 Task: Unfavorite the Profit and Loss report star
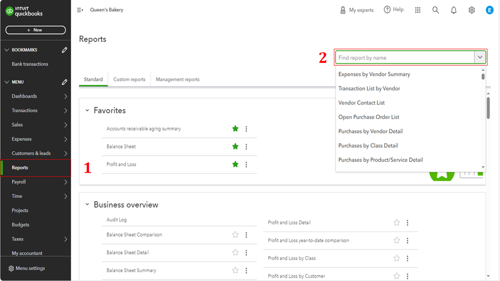235,164
